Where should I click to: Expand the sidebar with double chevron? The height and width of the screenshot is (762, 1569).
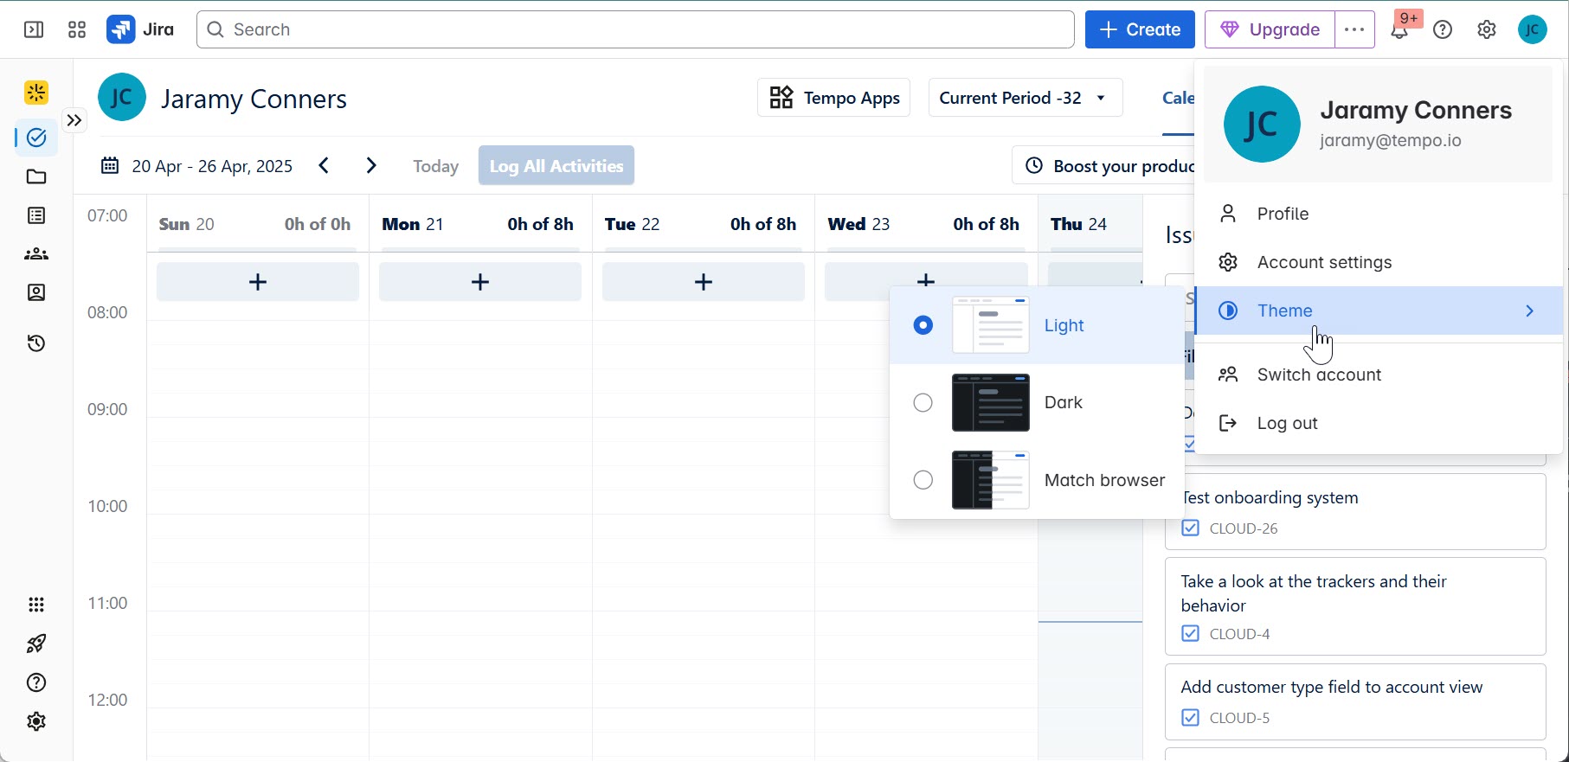click(74, 121)
